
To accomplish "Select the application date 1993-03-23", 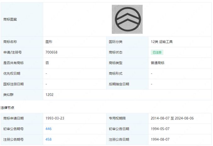I will (x=56, y=118).
